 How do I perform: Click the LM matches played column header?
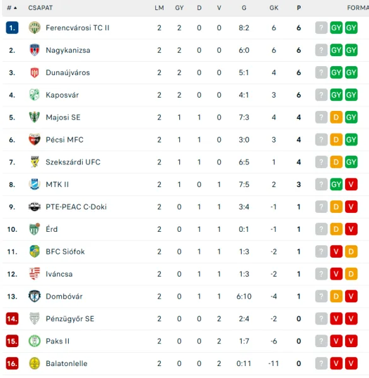[x=160, y=8]
